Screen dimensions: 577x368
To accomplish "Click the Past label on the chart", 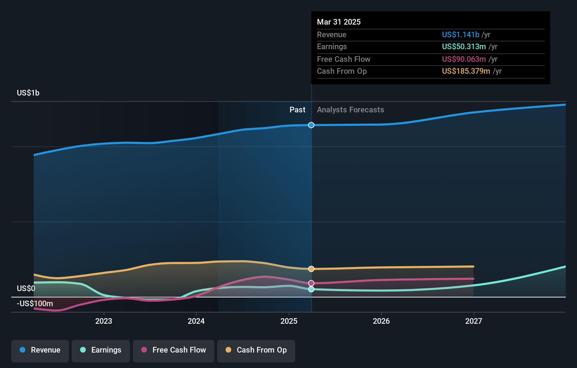I will [297, 110].
